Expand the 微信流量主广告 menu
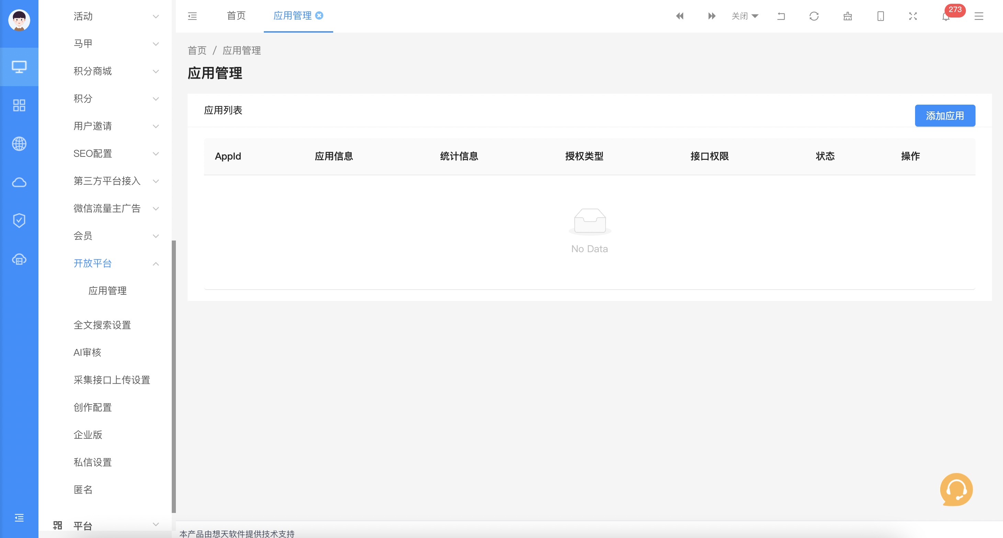Image resolution: width=1003 pixels, height=538 pixels. [x=105, y=209]
